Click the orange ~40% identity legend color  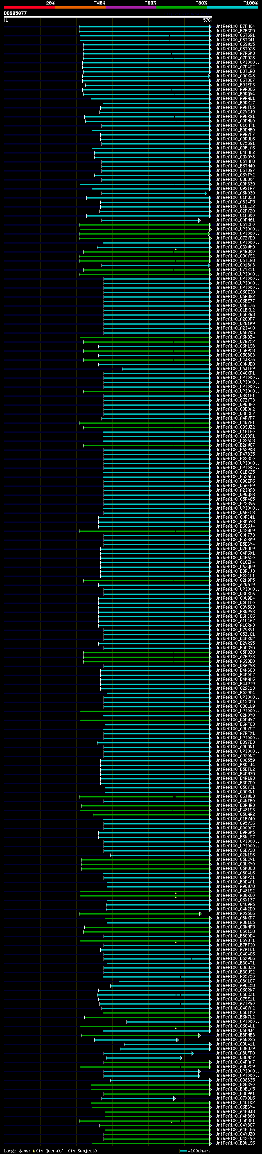pos(80,7)
